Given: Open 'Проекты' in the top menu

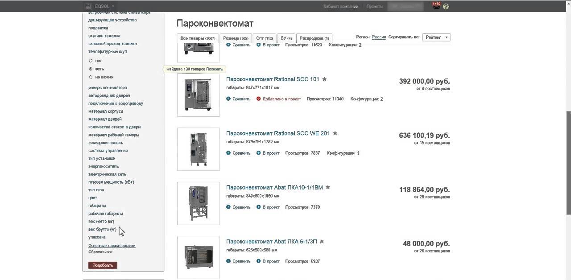Looking at the screenshot, I should (375, 6).
